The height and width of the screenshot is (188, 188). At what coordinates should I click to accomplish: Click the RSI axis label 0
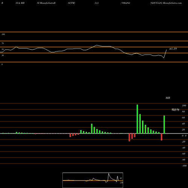click(x=2, y=64)
